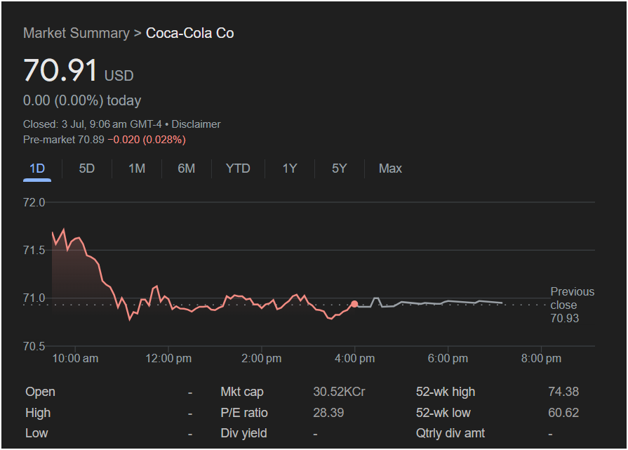The image size is (628, 450).
Task: Click the 6:00 pm x-axis label
Action: click(x=448, y=359)
